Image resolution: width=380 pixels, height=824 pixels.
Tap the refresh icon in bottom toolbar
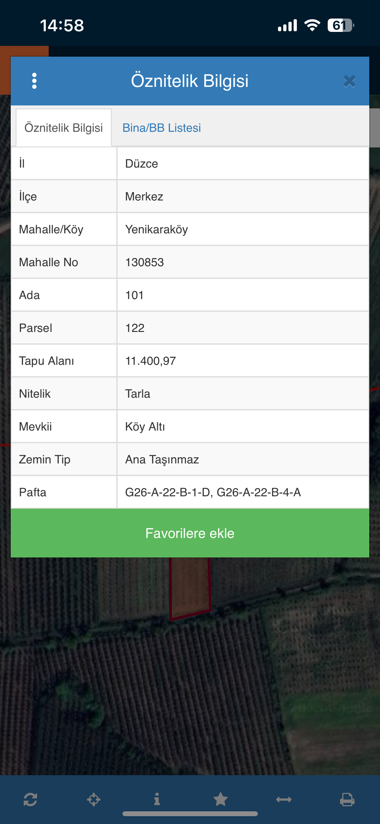pyautogui.click(x=30, y=799)
